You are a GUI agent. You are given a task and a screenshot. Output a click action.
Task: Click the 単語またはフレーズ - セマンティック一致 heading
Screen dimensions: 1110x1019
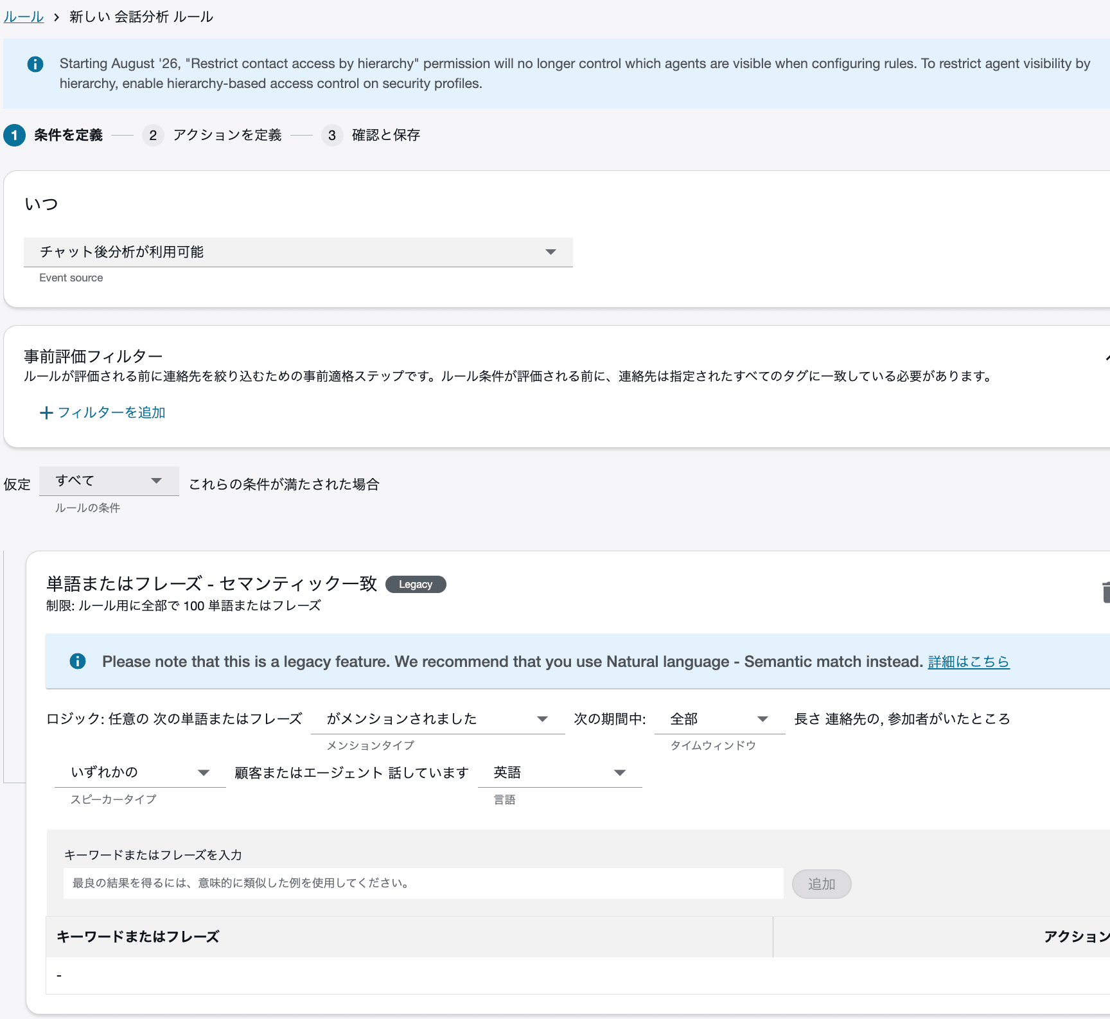pyautogui.click(x=211, y=583)
